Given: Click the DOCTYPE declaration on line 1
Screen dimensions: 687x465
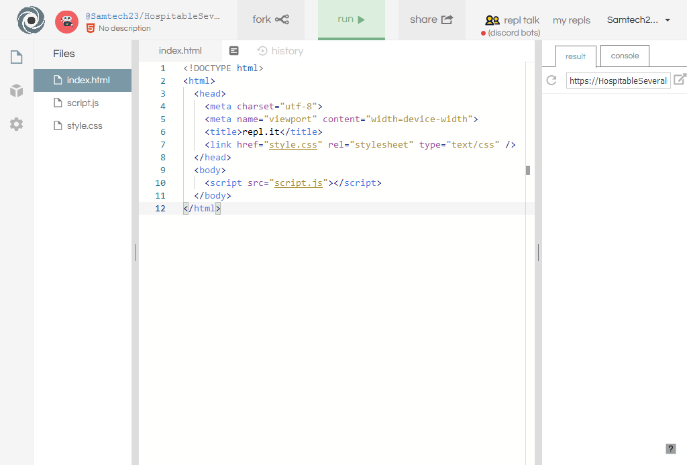Looking at the screenshot, I should click(223, 68).
